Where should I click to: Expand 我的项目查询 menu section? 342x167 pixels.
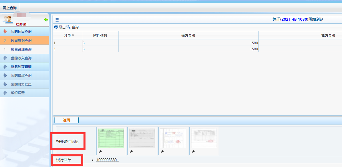click(x=21, y=31)
